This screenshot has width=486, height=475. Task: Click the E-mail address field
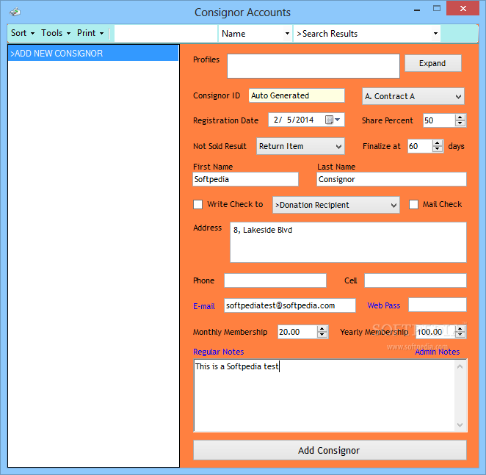290,305
